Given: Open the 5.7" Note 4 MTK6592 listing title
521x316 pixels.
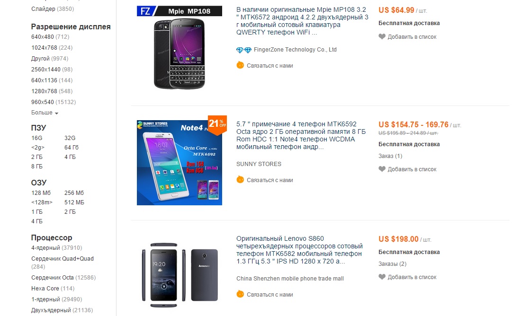Looking at the screenshot, I should (x=301, y=135).
